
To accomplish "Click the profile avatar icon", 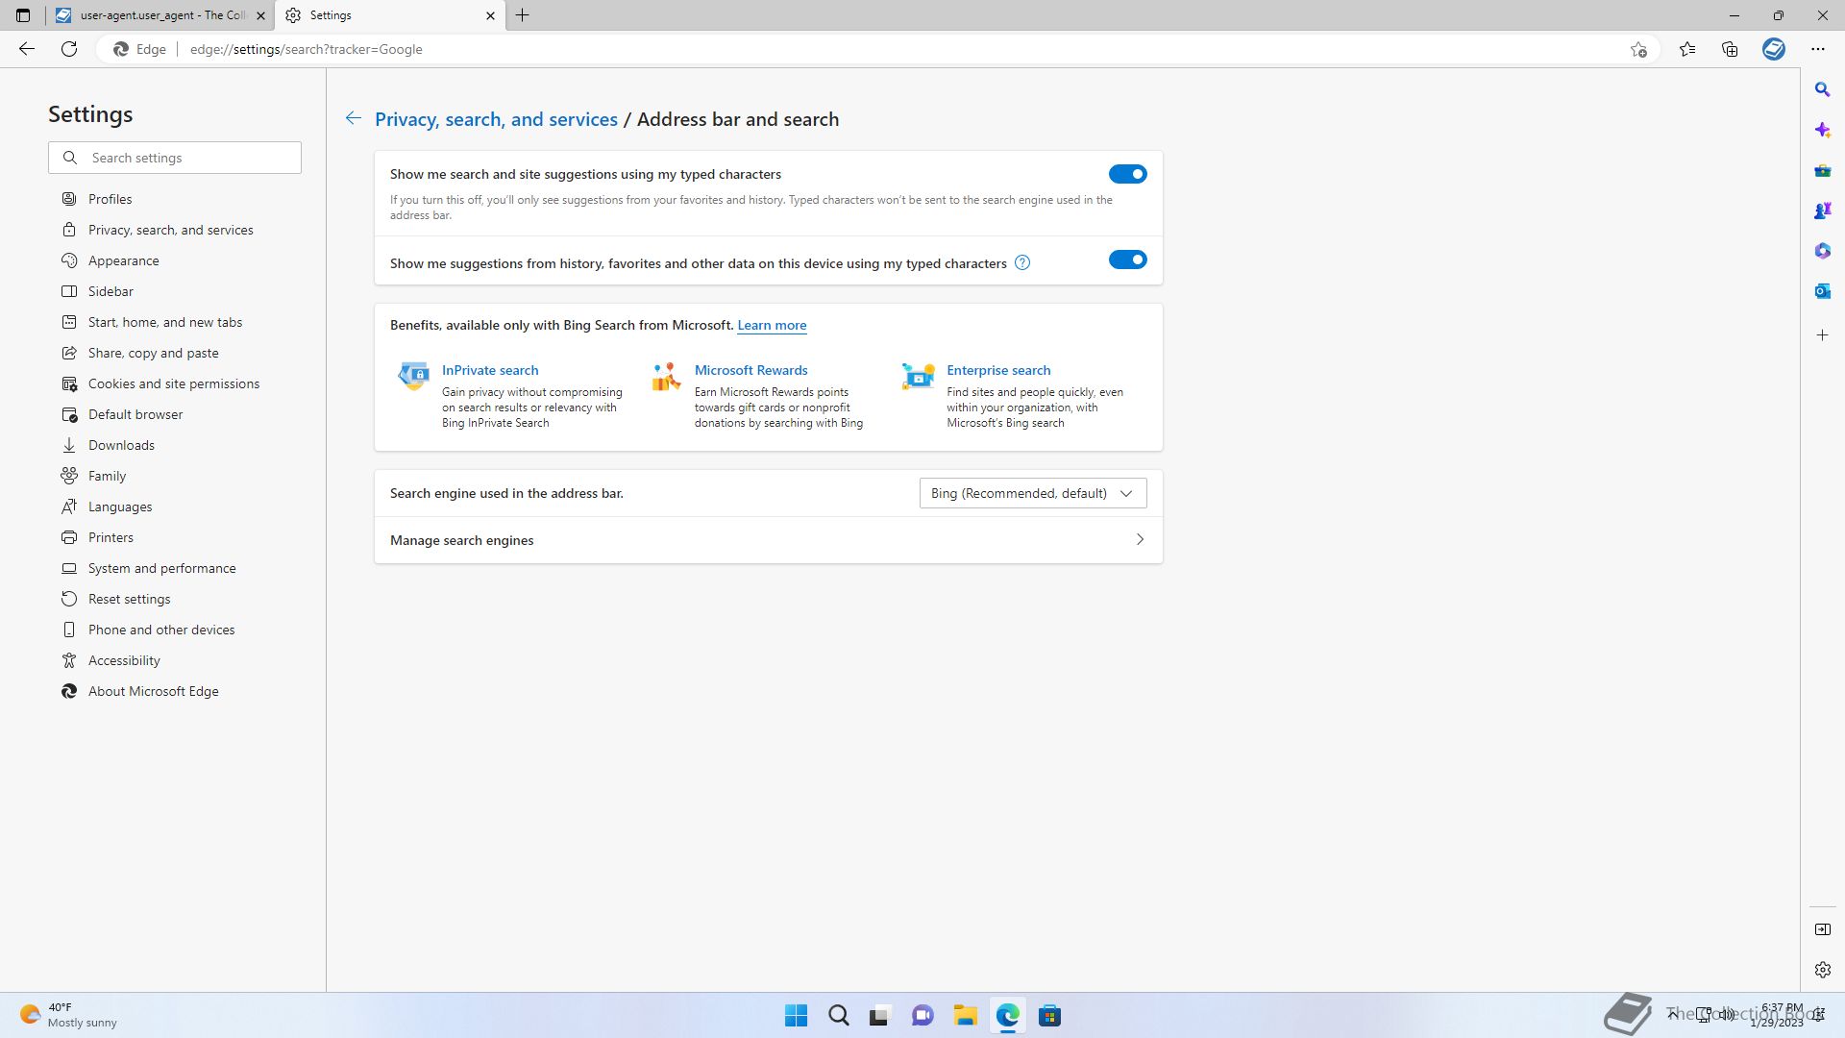I will [x=1774, y=49].
